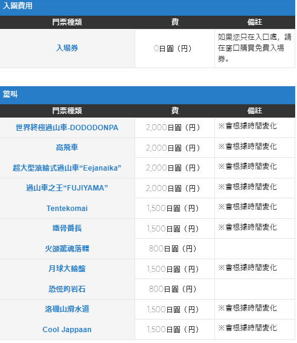
Task: Click the ※會根據時間變化 note for 洛磯山滑水道
Action: click(247, 308)
